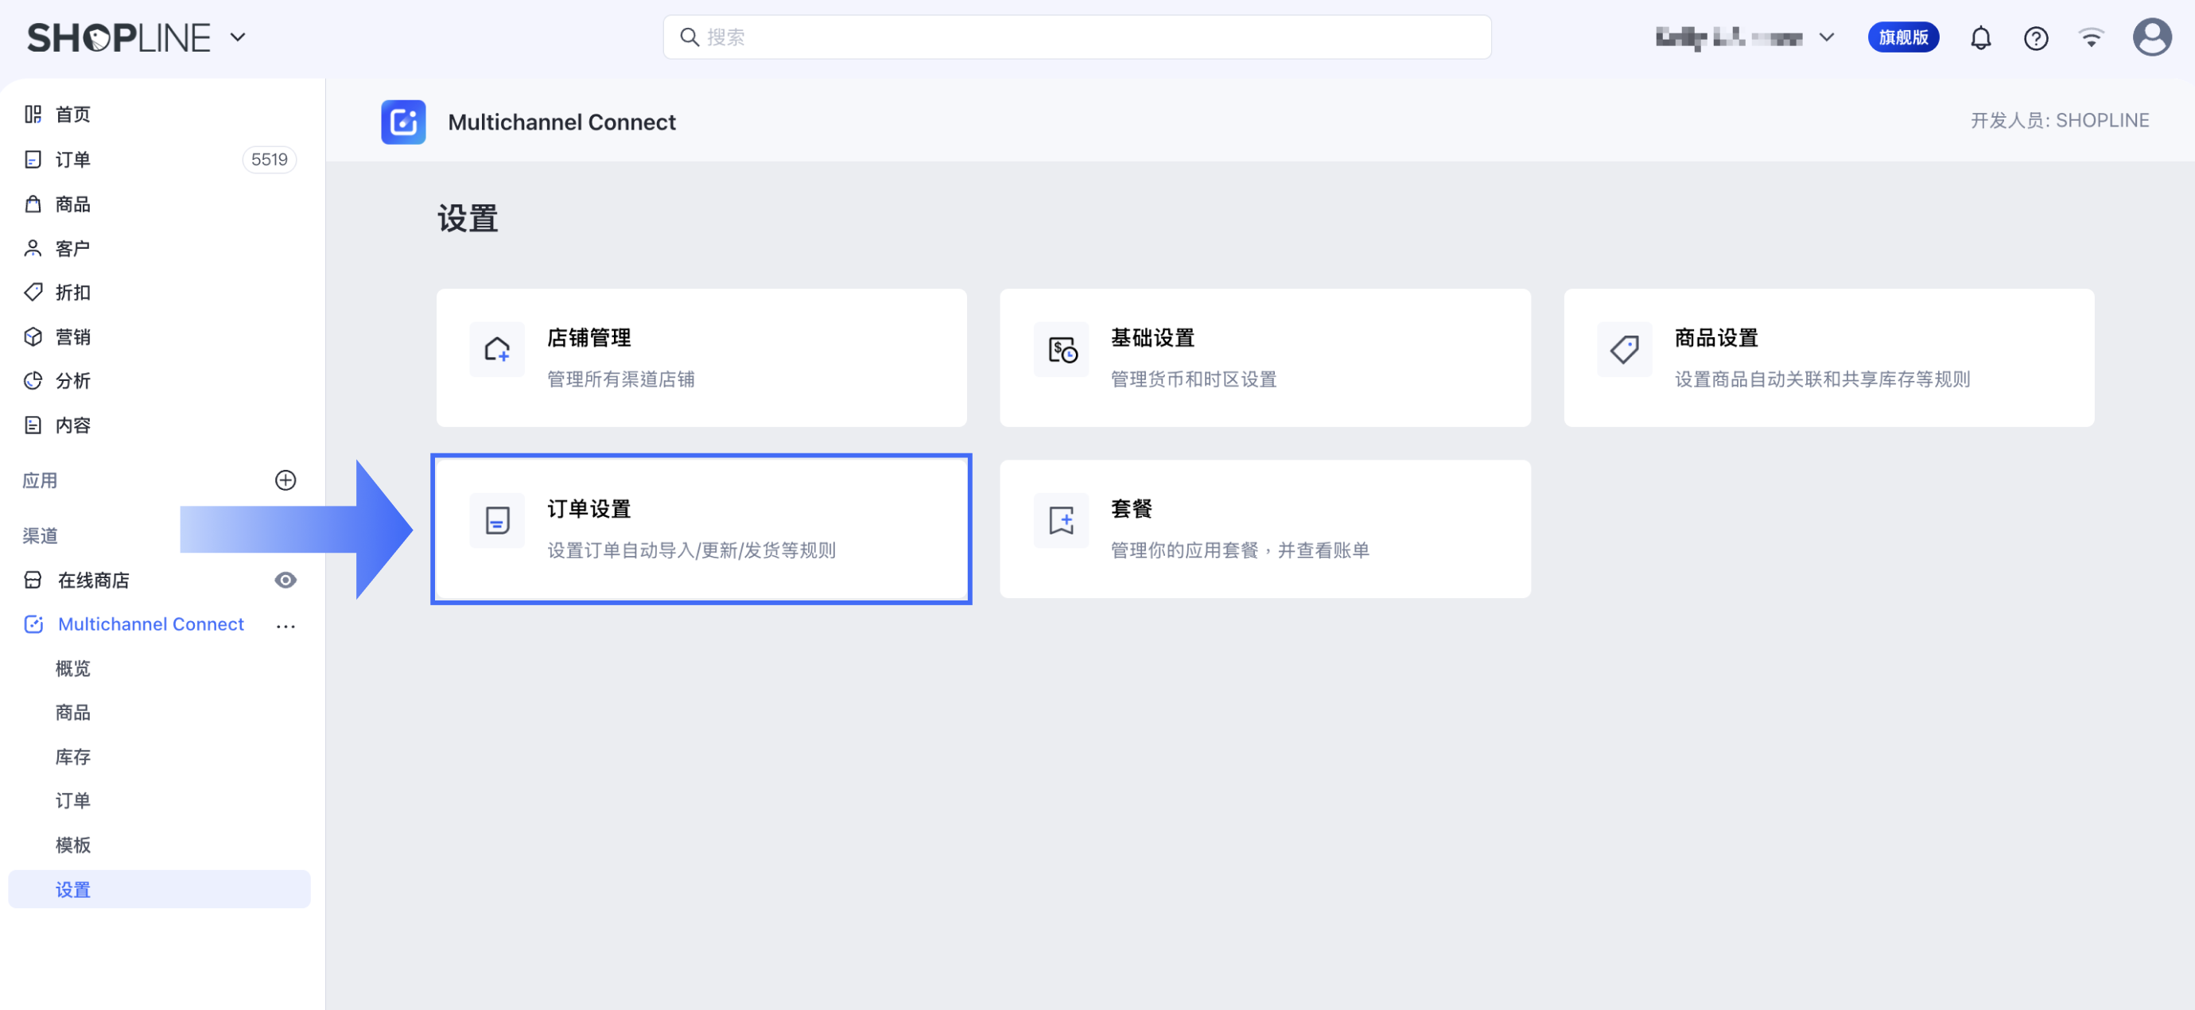2195x1010 pixels.
Task: Click the wifi status icon
Action: click(2090, 37)
